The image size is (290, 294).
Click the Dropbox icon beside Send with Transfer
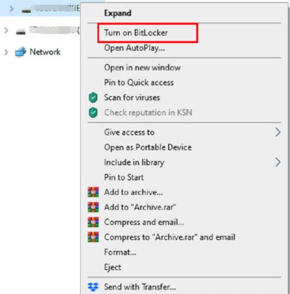tap(93, 287)
